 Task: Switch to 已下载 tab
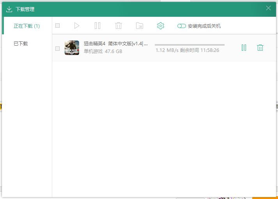[21, 44]
